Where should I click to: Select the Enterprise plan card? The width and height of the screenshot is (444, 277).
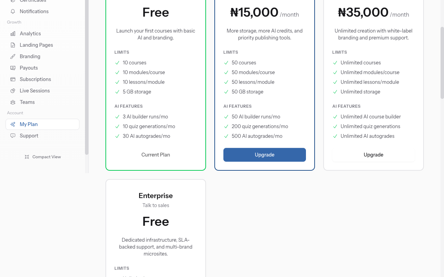tap(155, 229)
